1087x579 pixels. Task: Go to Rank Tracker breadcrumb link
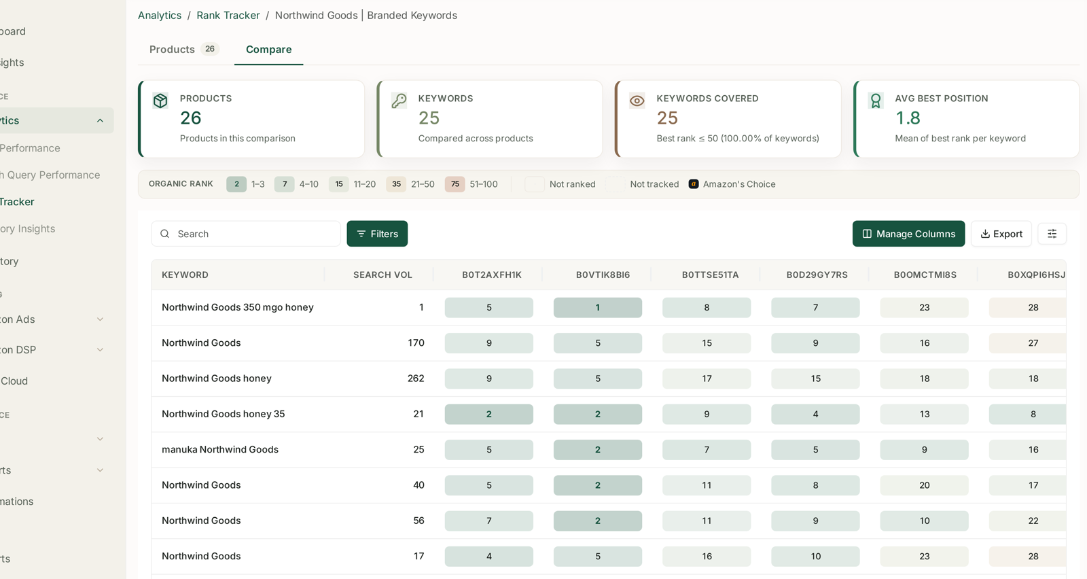click(228, 15)
